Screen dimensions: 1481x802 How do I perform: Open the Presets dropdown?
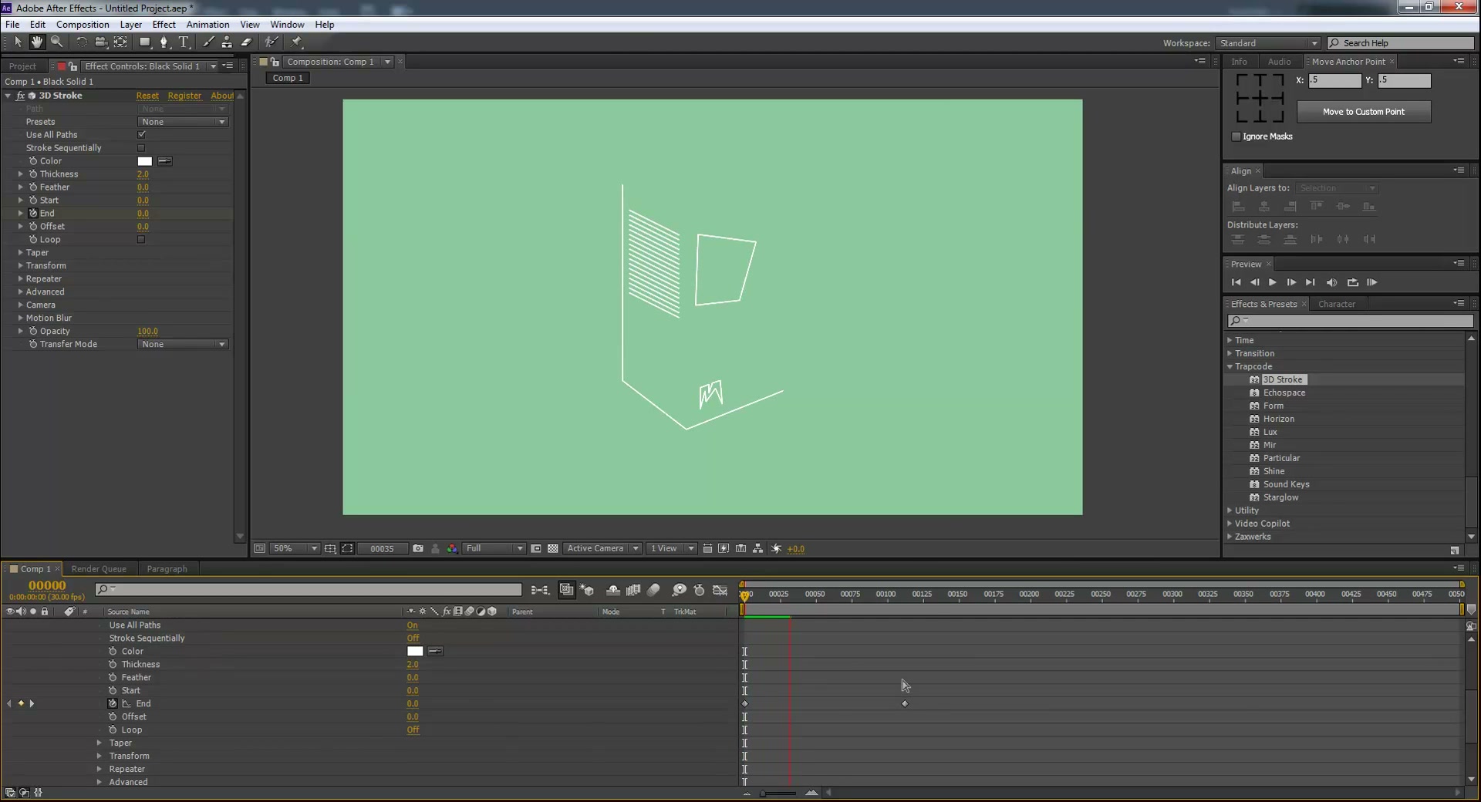pyautogui.click(x=184, y=121)
